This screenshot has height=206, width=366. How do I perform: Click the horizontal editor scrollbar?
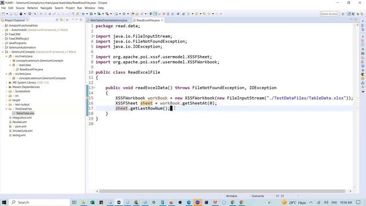[x=222, y=191]
